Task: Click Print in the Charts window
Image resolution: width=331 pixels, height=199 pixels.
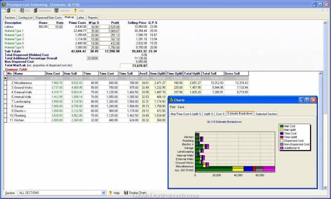Action: [172, 107]
